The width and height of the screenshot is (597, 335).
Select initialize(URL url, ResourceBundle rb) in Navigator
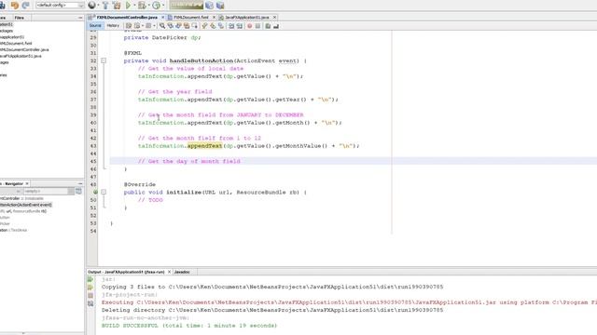[23, 211]
